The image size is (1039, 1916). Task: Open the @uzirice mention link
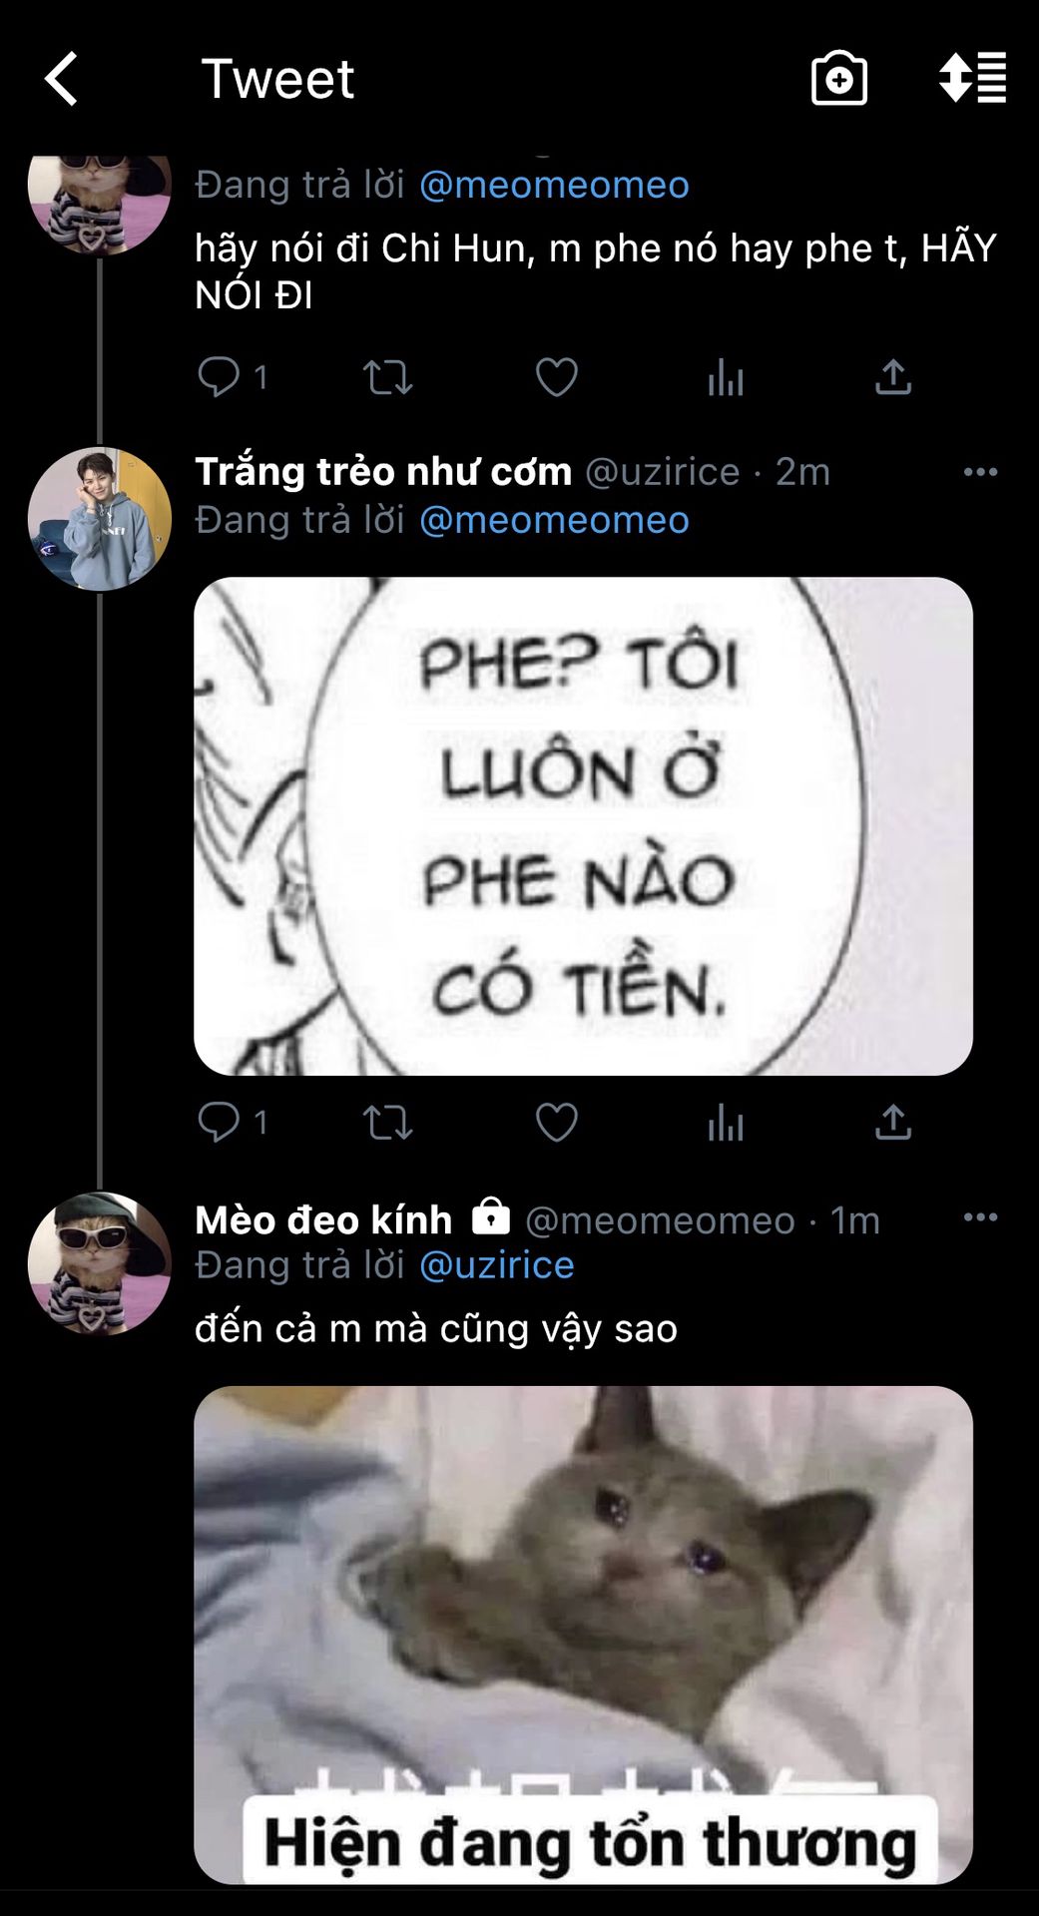496,1265
